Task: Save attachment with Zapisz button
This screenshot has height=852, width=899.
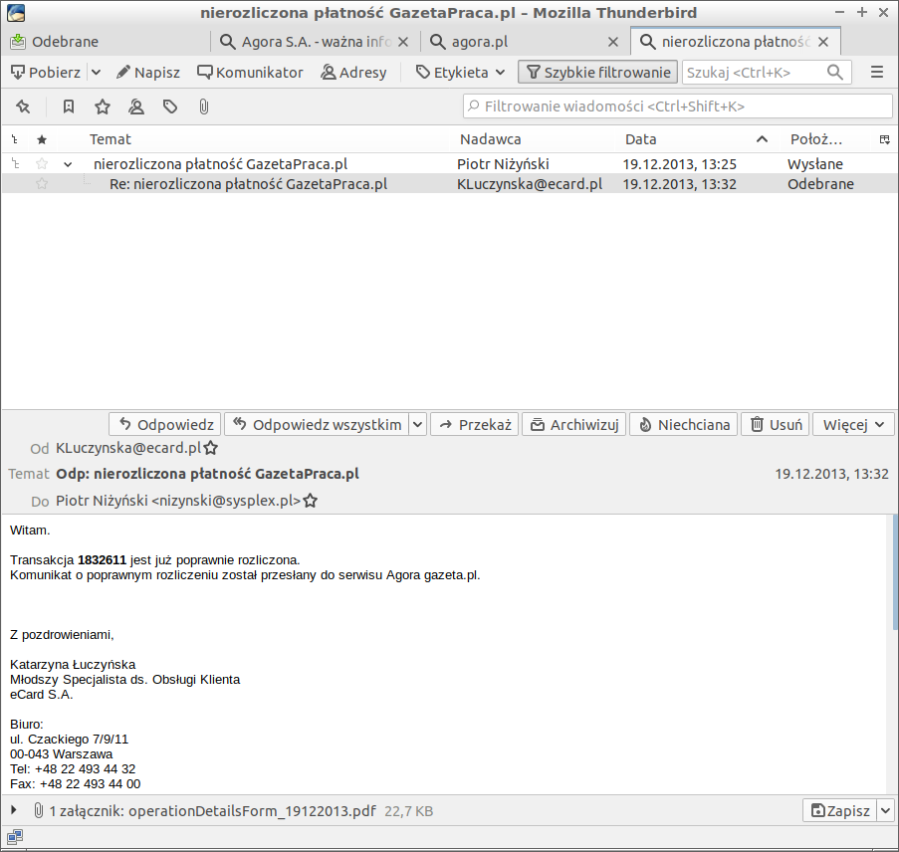Action: pyautogui.click(x=840, y=811)
